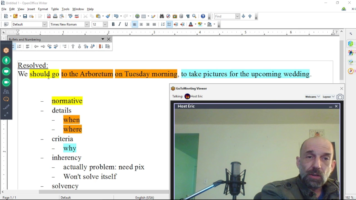Viewport: 356px width, 200px height.
Task: Toggle Italic formatting
Action: (120, 24)
